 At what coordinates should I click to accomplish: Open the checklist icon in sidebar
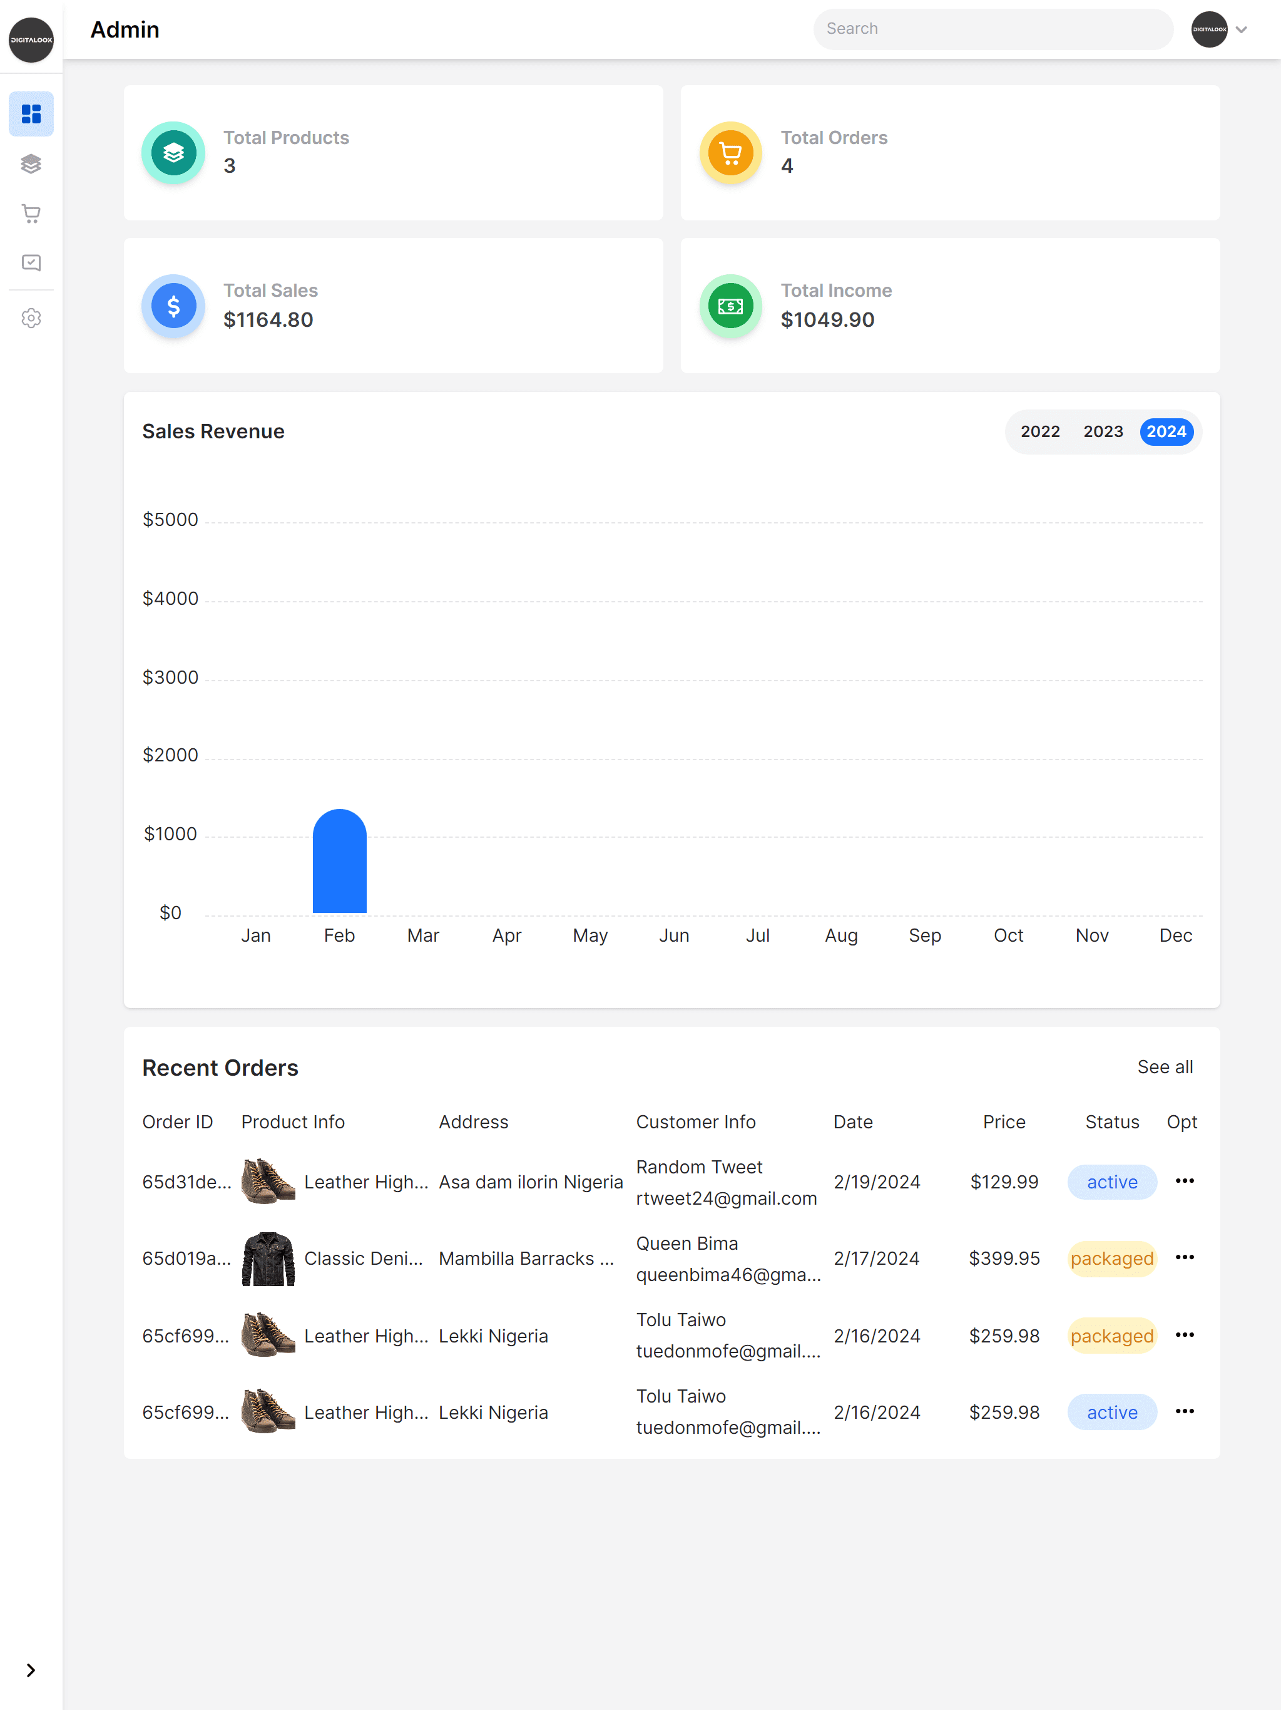[x=31, y=263]
